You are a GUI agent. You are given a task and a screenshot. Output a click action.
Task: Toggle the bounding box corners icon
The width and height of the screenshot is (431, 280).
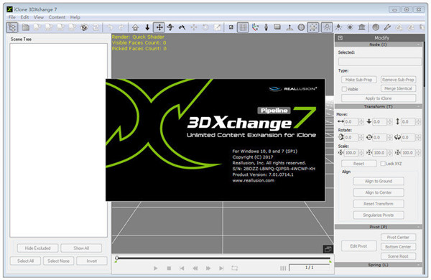click(312, 27)
